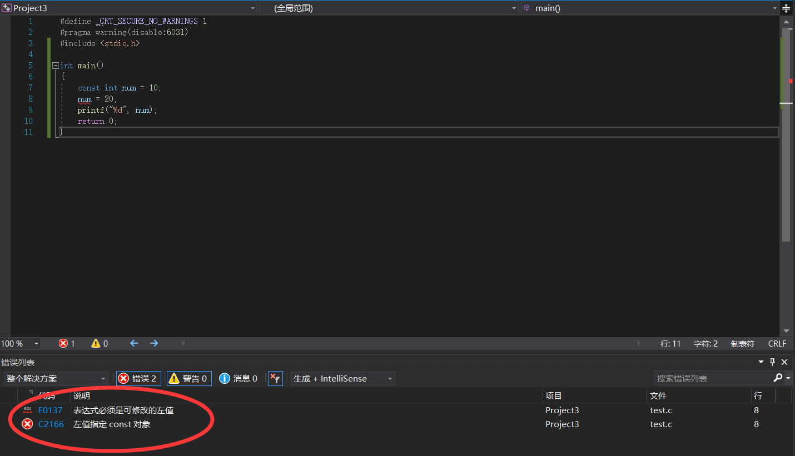This screenshot has width=795, height=456.
Task: Sort by the 说明 column header
Action: pos(306,395)
